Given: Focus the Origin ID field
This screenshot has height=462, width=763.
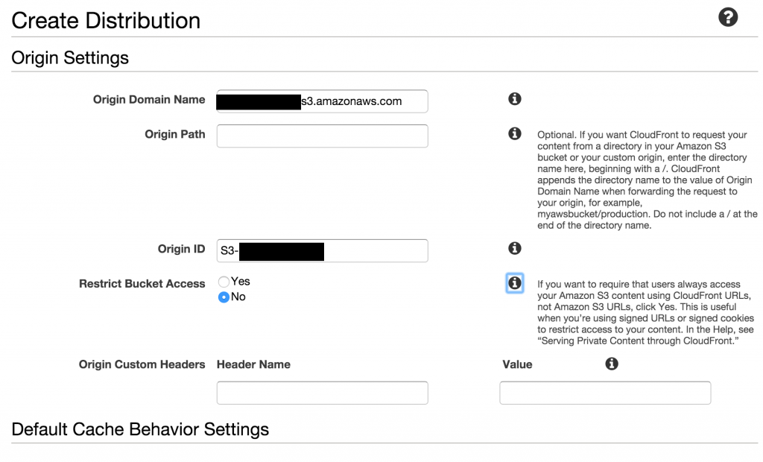Looking at the screenshot, I should click(322, 250).
